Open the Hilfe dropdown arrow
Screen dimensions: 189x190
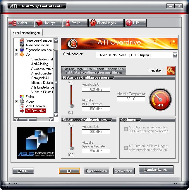coord(145,23)
